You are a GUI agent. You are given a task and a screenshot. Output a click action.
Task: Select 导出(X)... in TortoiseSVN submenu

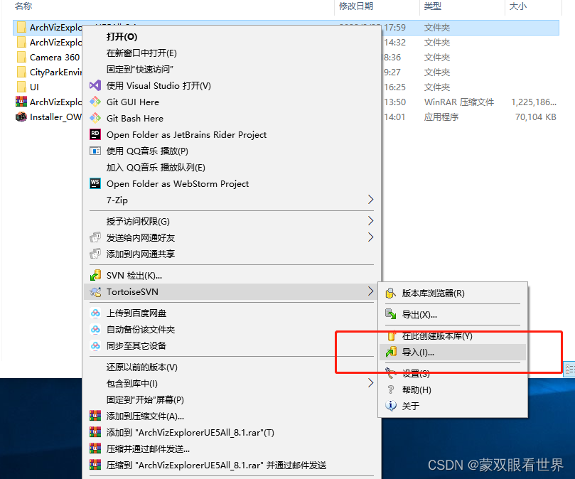pyautogui.click(x=419, y=315)
